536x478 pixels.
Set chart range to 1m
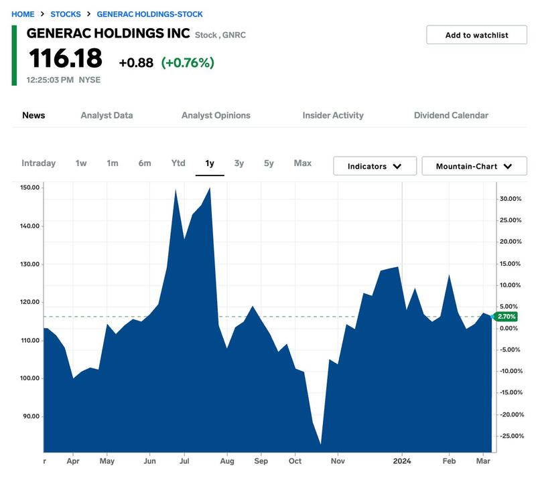pos(113,163)
